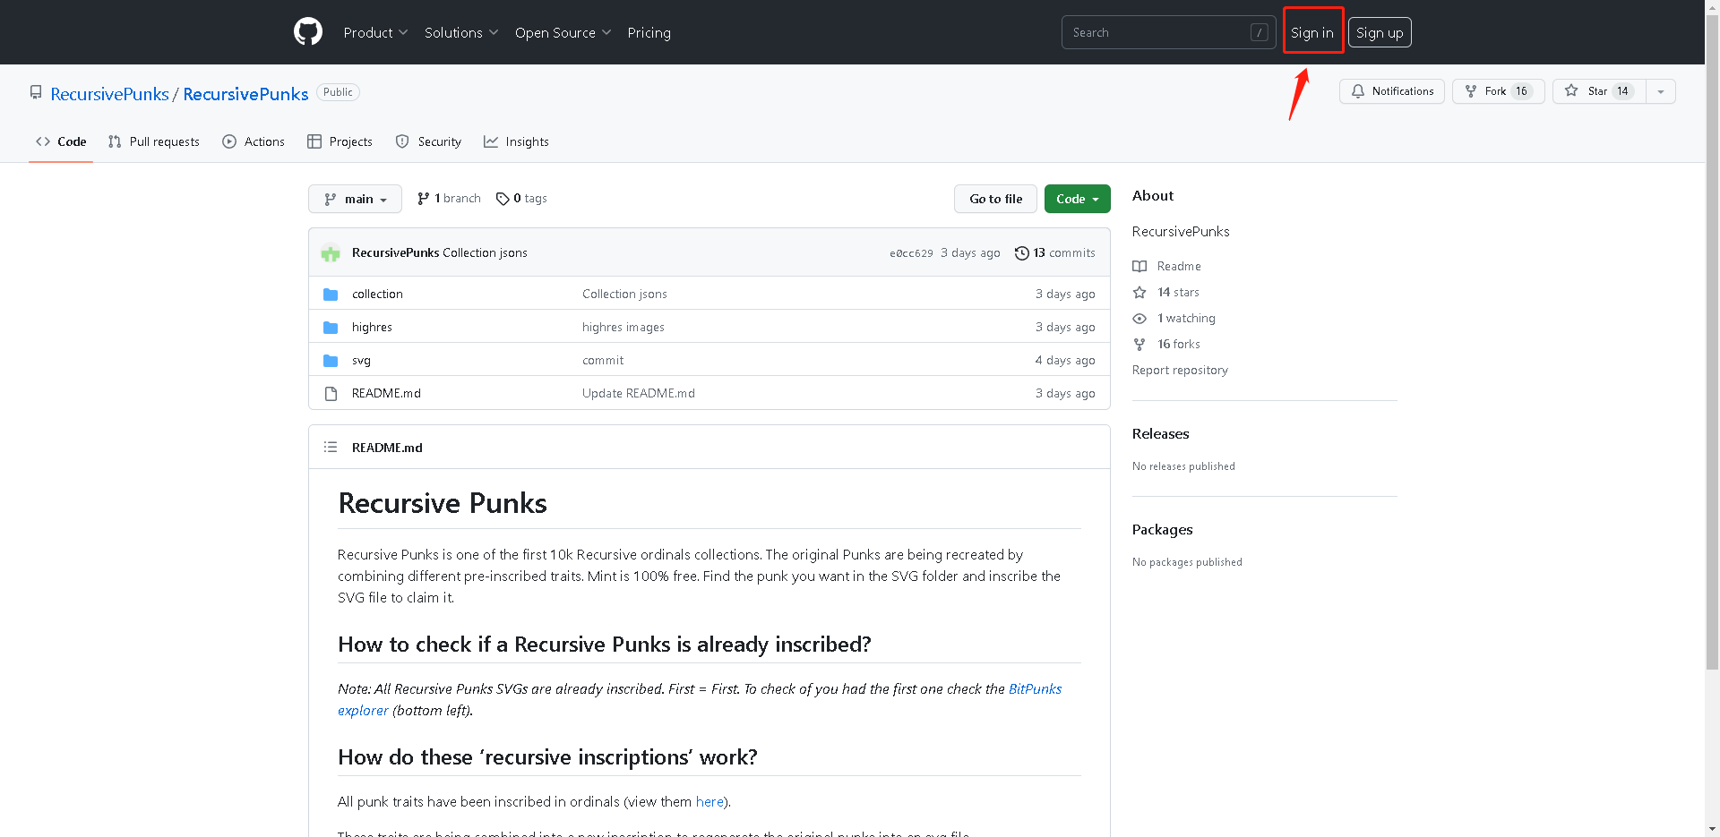Click Report repository
Image resolution: width=1720 pixels, height=837 pixels.
1180,370
